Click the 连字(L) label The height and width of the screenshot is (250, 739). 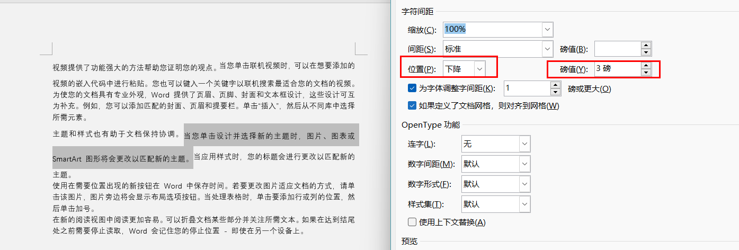point(422,144)
